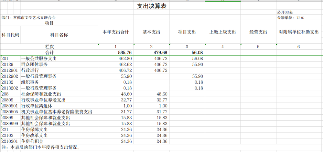This screenshot has height=152, width=323.
Task: Click the 对附属单位补助支出 column header
Action: 299,32
